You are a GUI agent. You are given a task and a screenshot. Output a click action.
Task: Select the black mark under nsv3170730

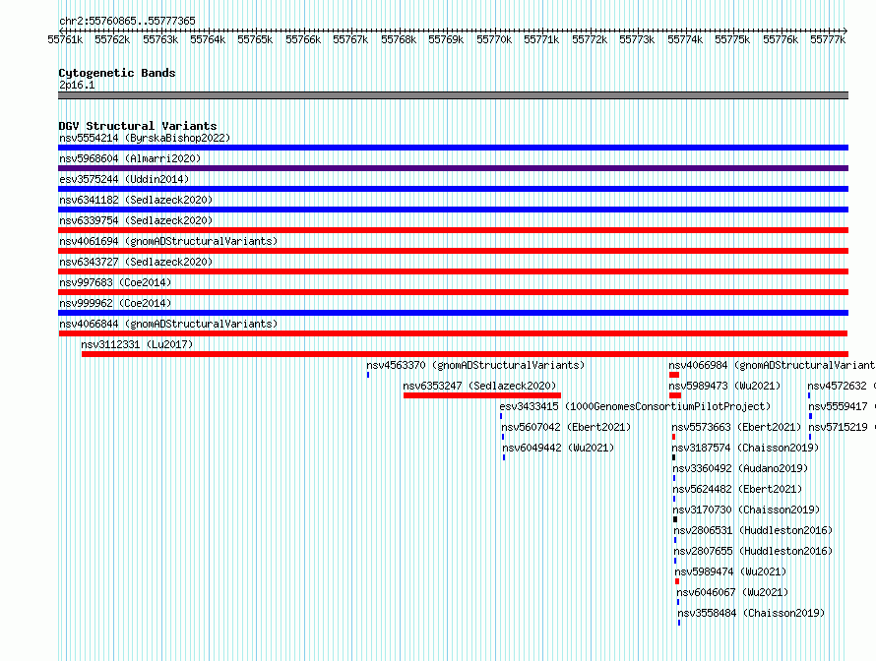coord(675,519)
